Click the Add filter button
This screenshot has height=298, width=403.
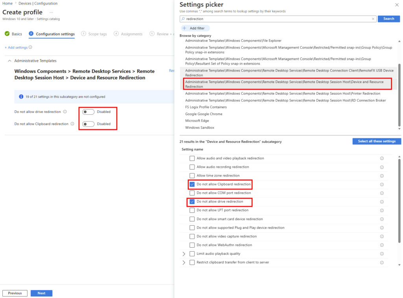coord(194,28)
